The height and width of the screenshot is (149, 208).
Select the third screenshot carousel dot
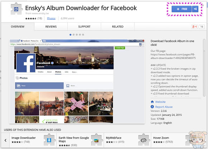77,35
